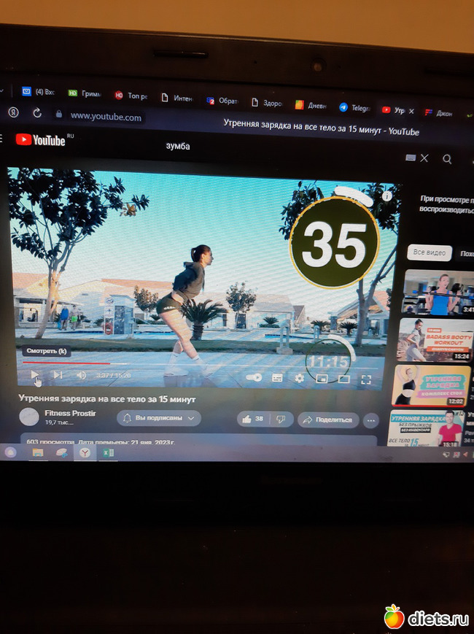Switch to the Telegram browser tab
Screen dimensions: 474x634
click(x=354, y=108)
